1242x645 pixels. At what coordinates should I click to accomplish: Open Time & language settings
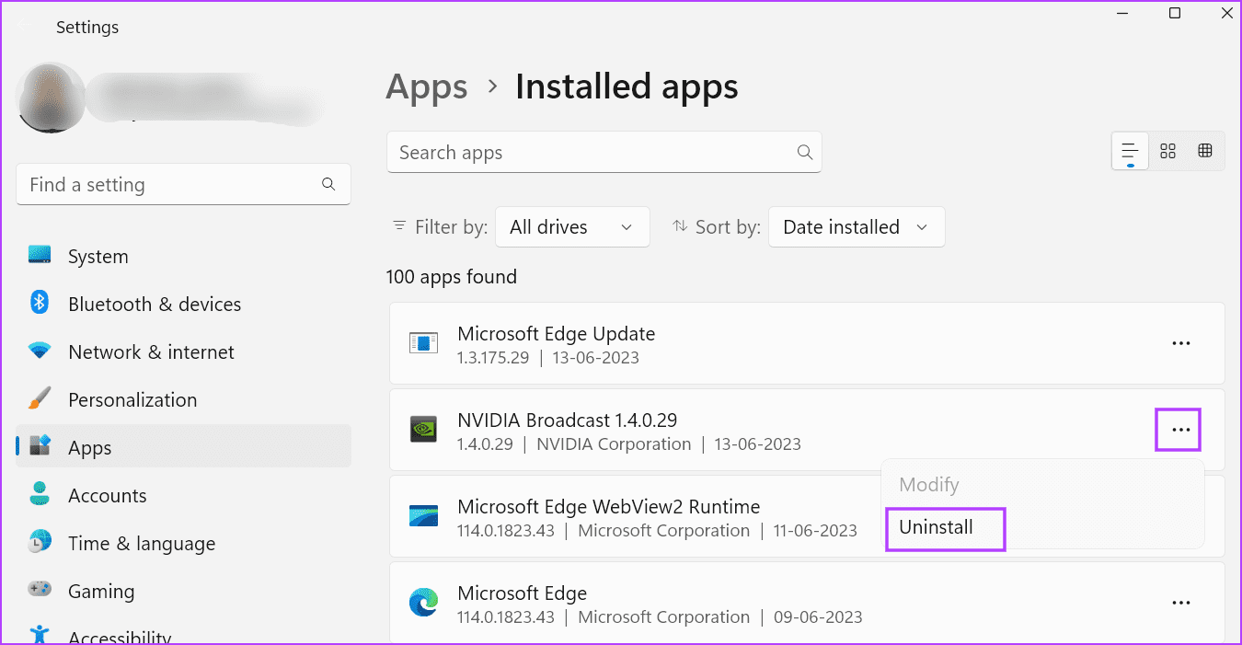click(183, 544)
